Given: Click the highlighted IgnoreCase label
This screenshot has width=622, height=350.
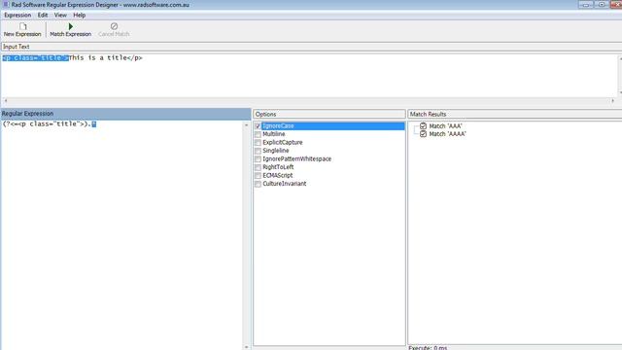Looking at the screenshot, I should coord(279,126).
